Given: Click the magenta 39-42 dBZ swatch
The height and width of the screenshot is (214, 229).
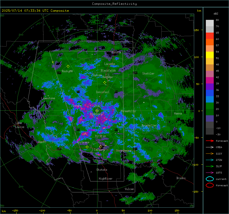Looking at the screenshot, I should click(210, 80).
